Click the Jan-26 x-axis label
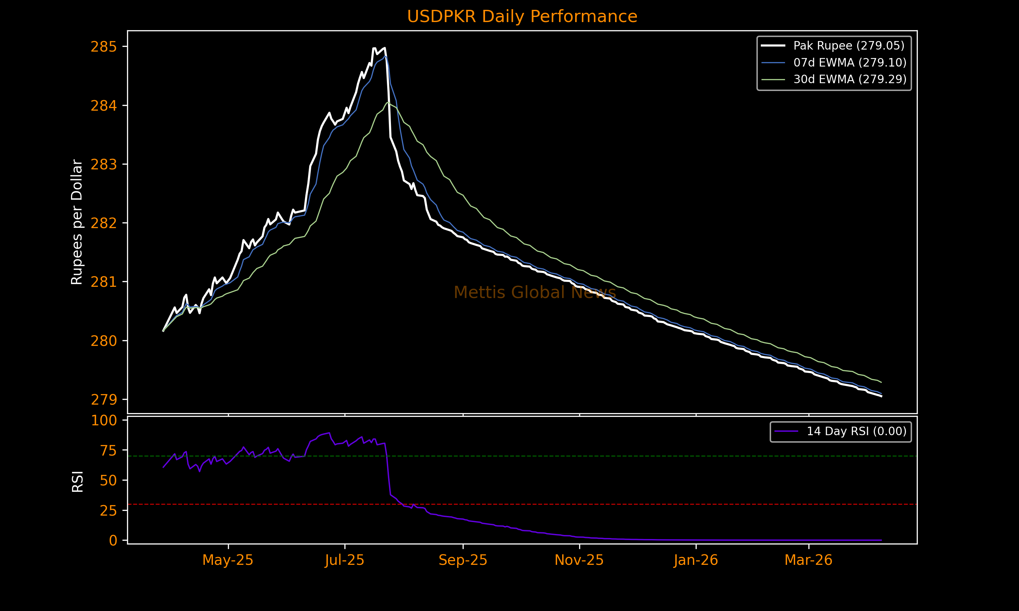Screen dimensions: 1019x611 click(696, 560)
